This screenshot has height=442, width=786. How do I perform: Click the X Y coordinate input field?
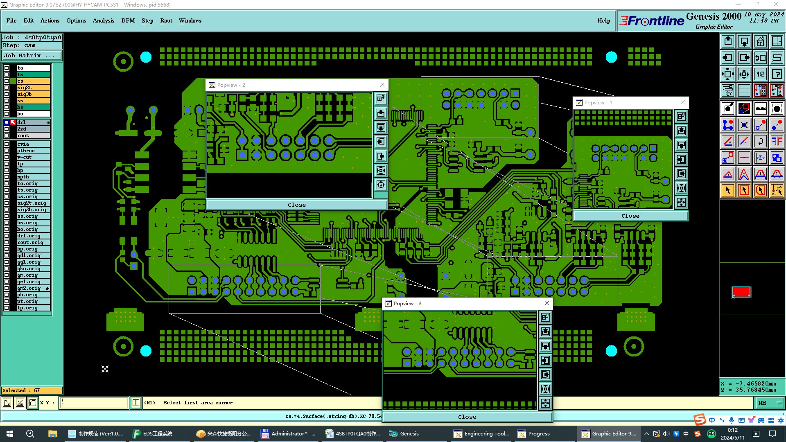[94, 403]
